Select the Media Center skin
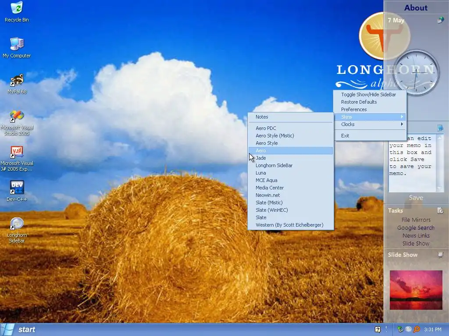The image size is (449, 336). [291, 187]
